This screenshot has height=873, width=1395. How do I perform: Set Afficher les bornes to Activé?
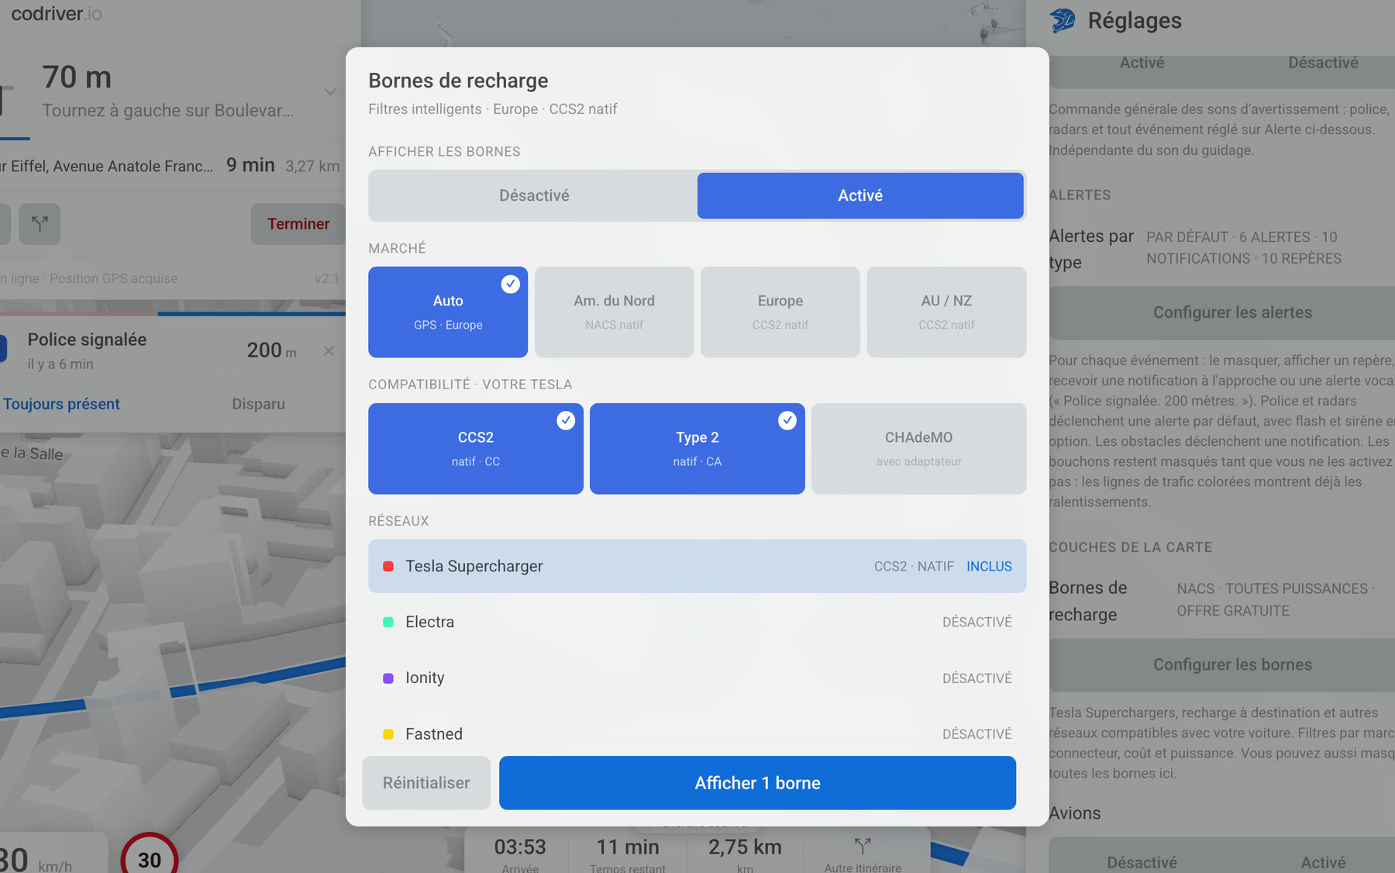point(860,195)
